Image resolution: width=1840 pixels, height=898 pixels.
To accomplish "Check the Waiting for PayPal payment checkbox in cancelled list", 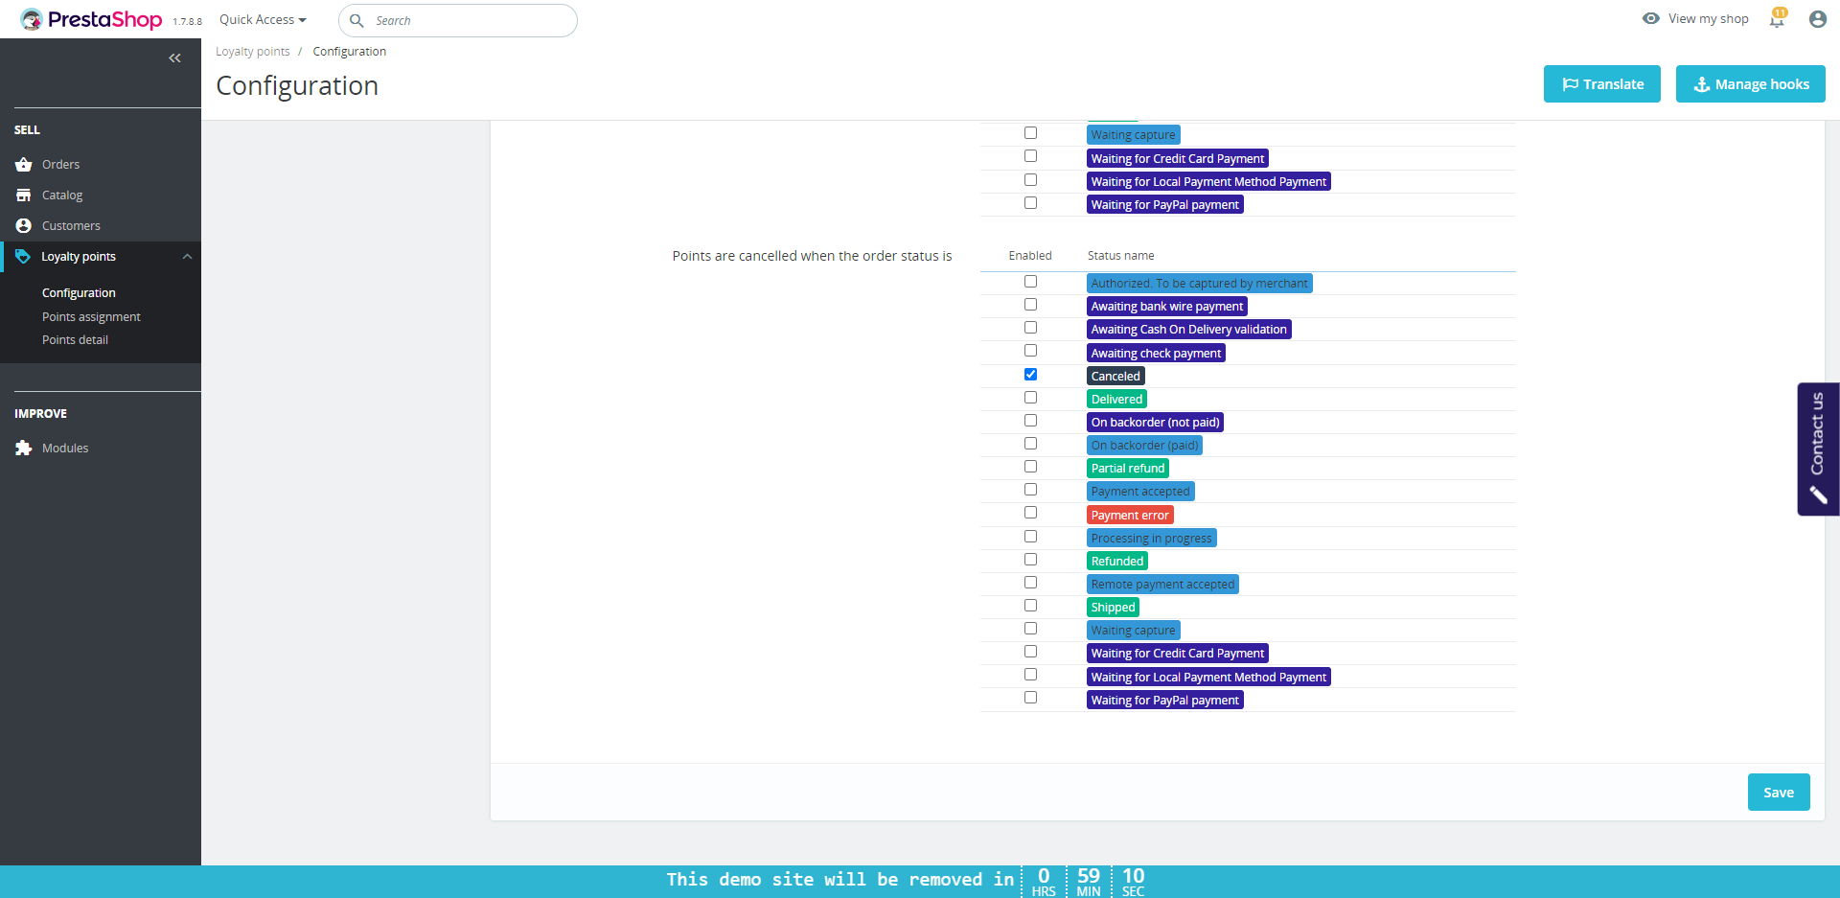I will coord(1030,698).
